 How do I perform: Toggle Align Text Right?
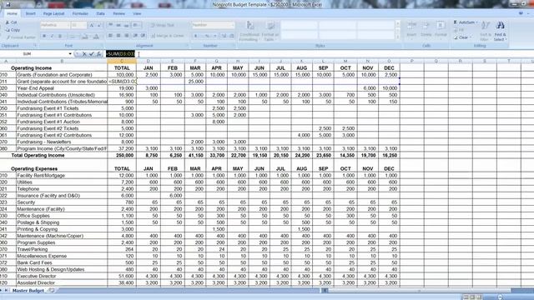126,36
